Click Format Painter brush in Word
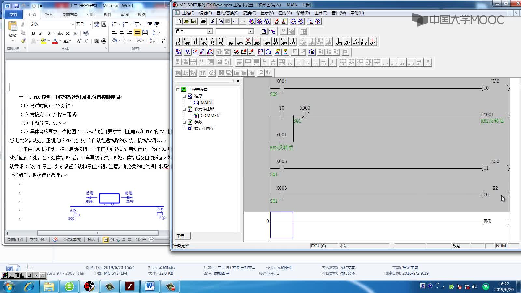 click(x=23, y=41)
